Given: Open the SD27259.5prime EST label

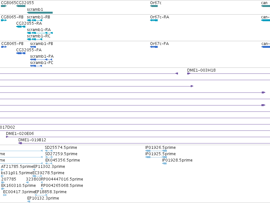Looking at the screenshot, I should click(x=61, y=154).
